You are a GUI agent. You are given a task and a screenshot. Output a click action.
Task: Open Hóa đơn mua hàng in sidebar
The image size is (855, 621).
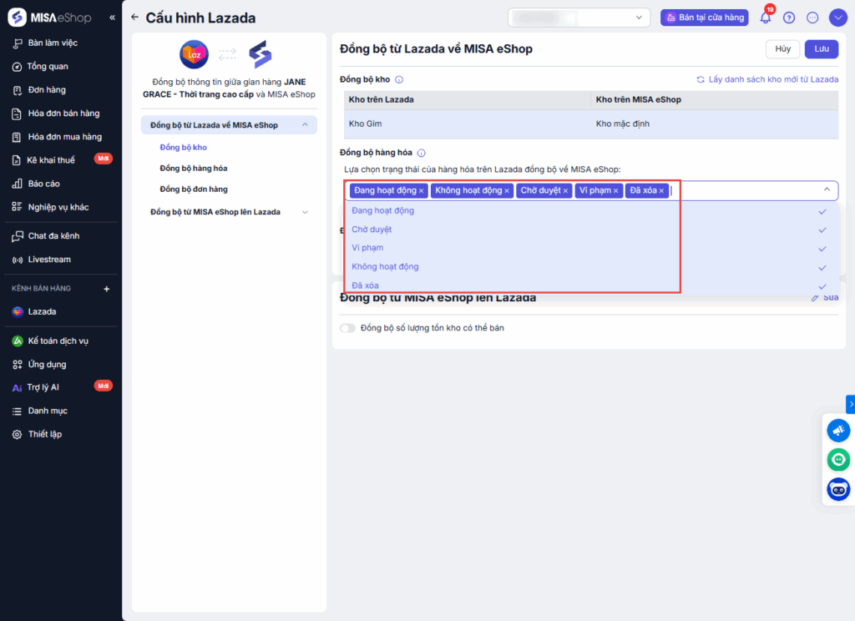coord(64,136)
